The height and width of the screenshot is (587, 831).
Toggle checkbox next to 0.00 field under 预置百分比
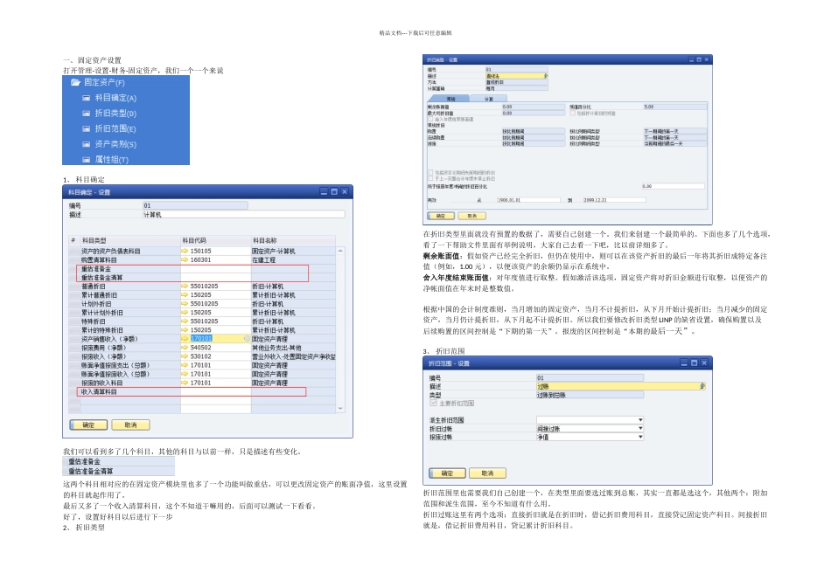click(572, 114)
